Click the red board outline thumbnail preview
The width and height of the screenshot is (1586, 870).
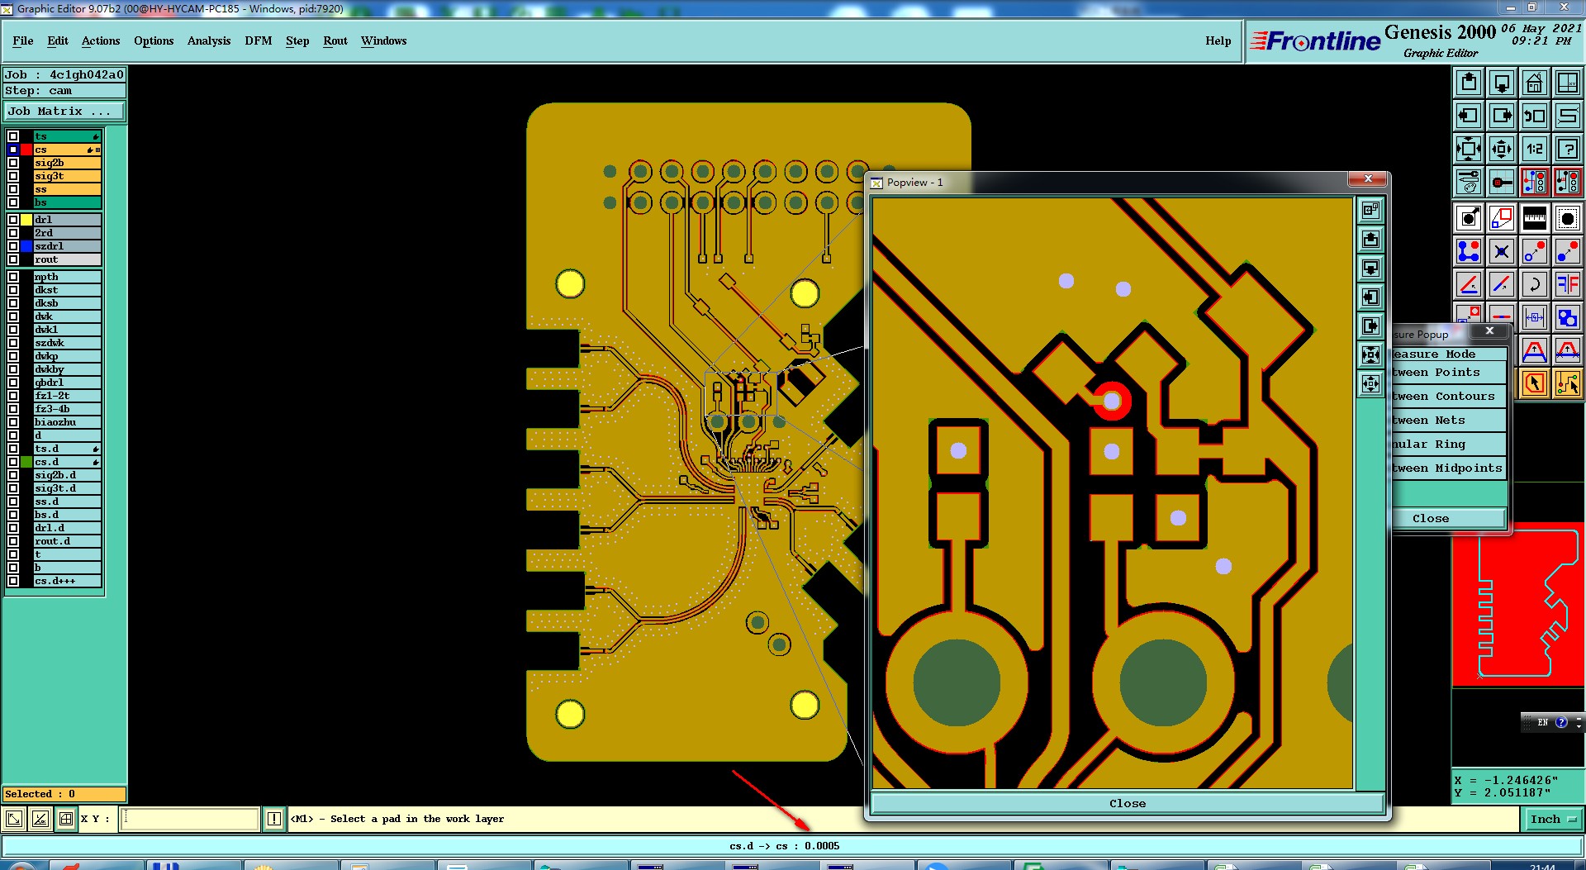pos(1518,605)
